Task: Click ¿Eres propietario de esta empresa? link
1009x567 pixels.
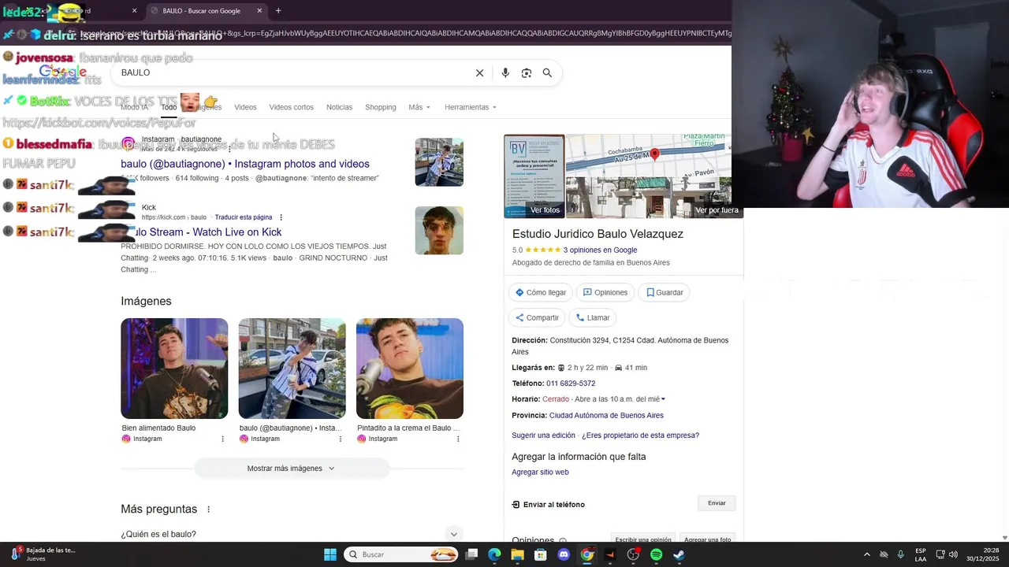Action: pos(640,435)
